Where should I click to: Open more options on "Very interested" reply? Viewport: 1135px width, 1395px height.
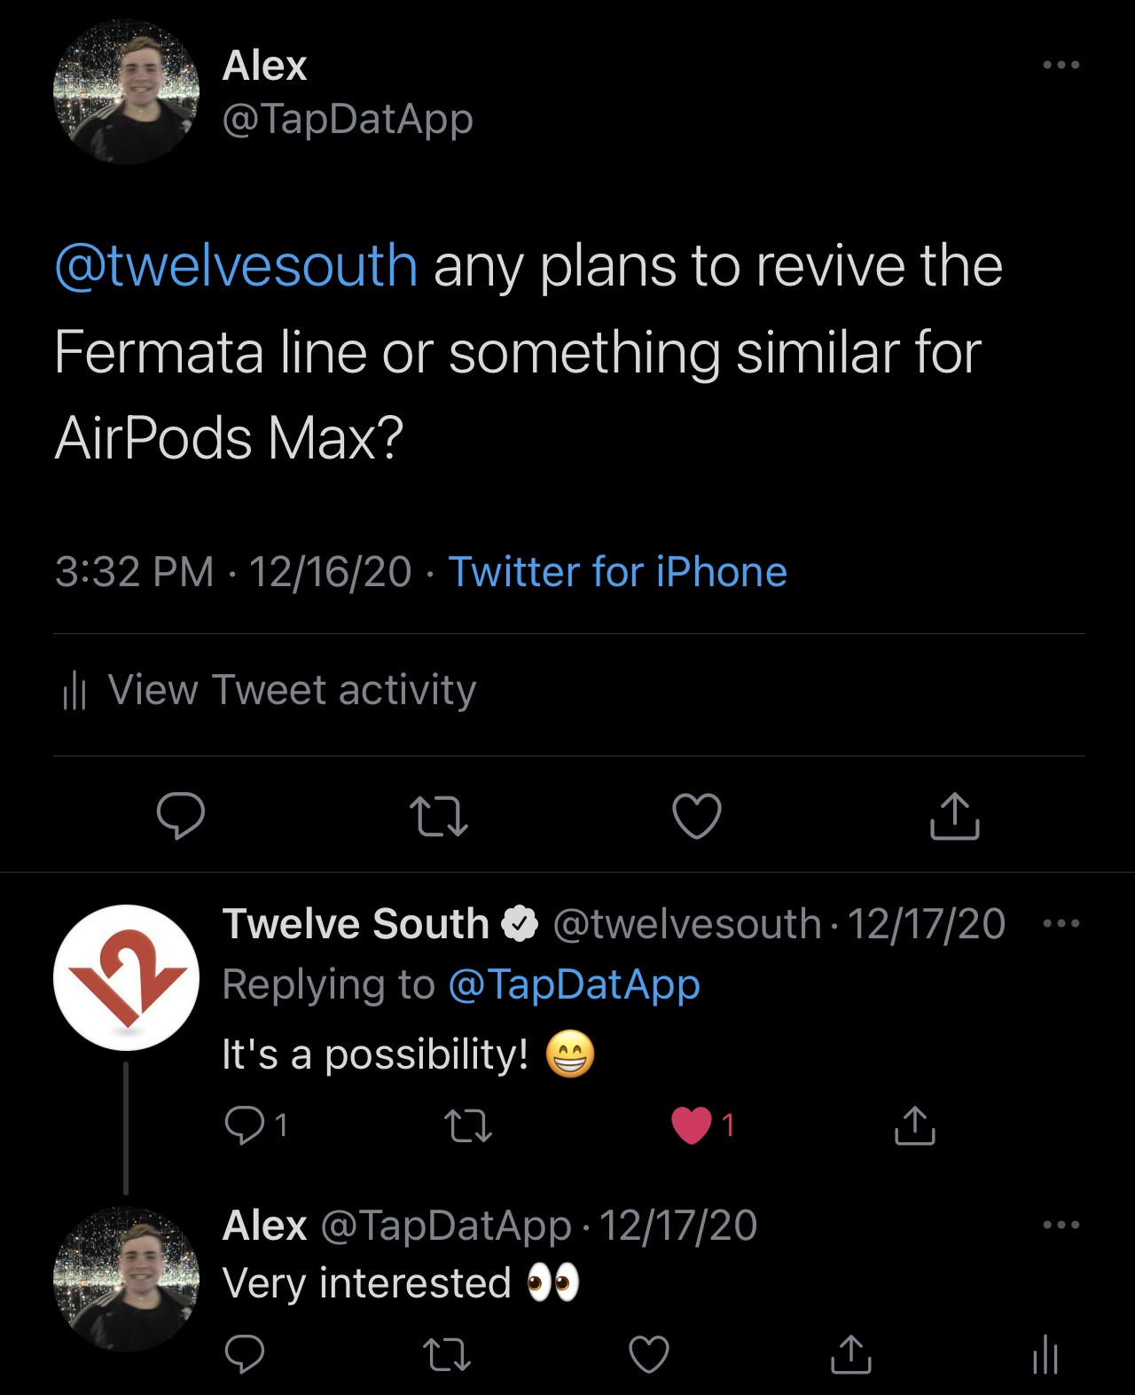point(1061,1226)
